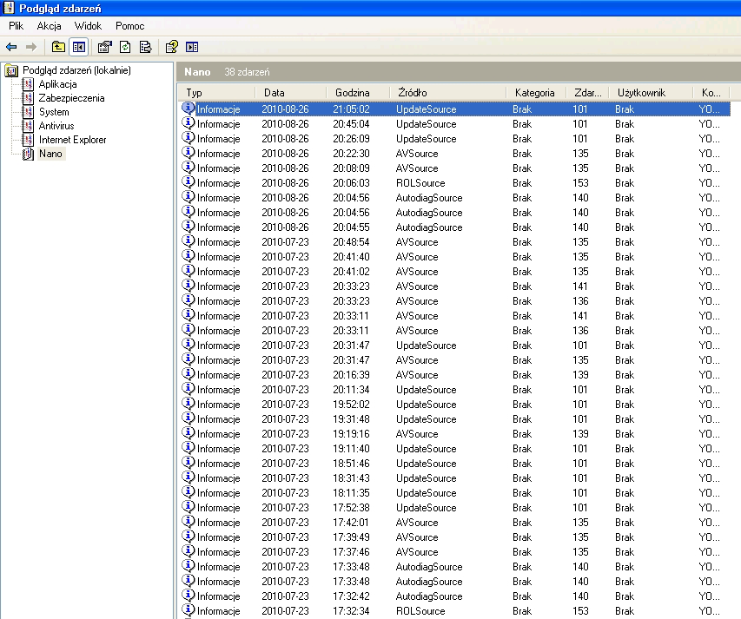This screenshot has height=619, width=741.
Task: Select the time cell 17:52:38
Action: tap(351, 508)
